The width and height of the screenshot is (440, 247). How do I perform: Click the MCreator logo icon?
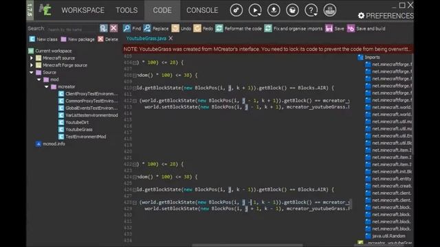(x=45, y=10)
